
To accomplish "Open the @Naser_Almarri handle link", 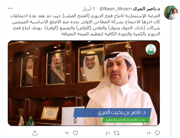I will click(115, 9).
